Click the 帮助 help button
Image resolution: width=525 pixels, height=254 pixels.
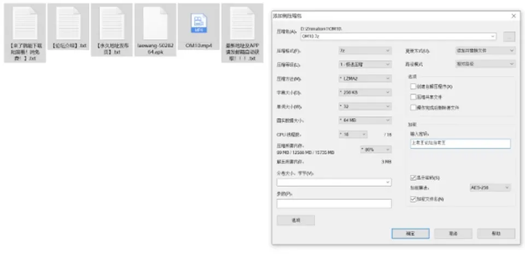[496, 234]
